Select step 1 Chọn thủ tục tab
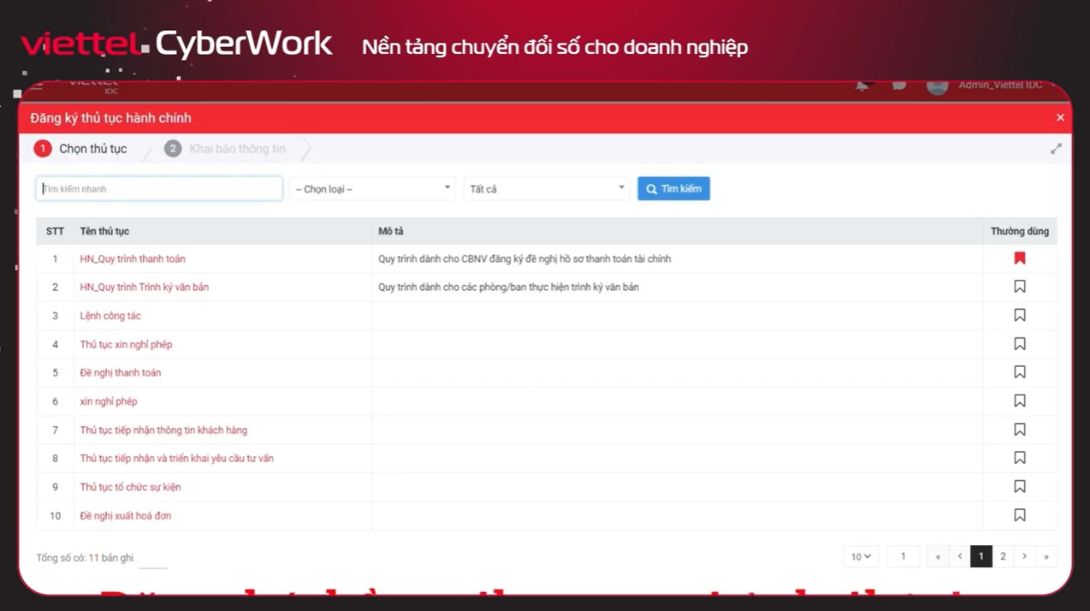 [80, 149]
